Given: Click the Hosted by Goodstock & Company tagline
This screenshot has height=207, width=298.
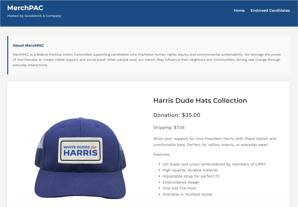Looking at the screenshot, I should tap(34, 16).
